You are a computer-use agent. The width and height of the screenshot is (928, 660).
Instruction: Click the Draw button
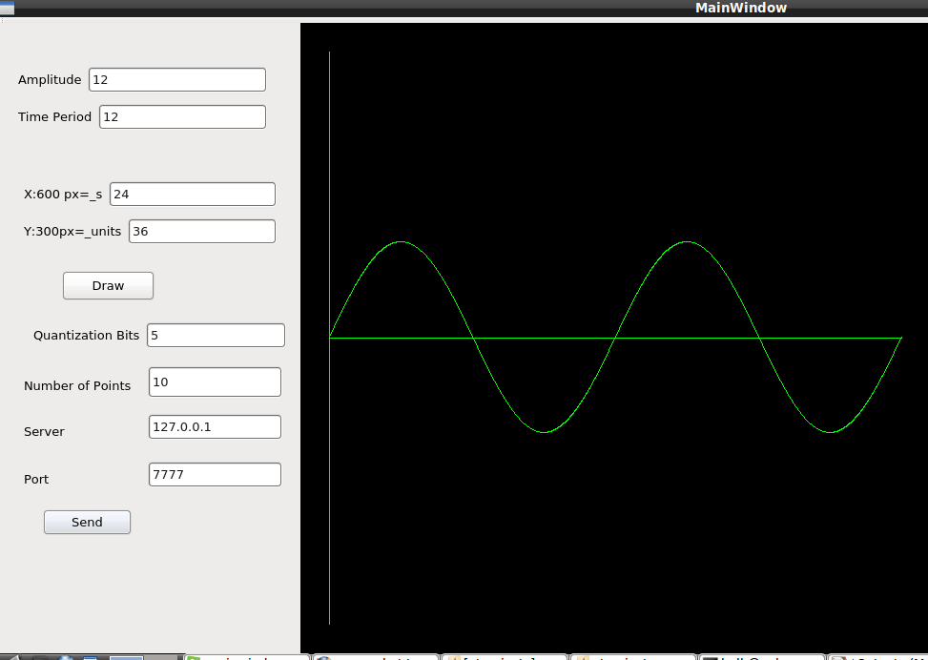point(108,285)
